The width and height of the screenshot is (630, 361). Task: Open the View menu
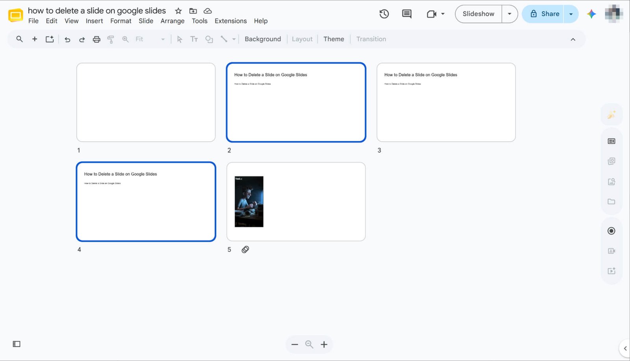pos(72,21)
